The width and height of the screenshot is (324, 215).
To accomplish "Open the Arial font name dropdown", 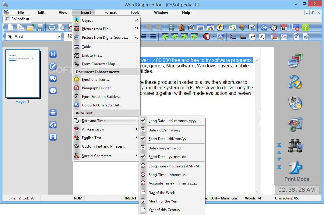I will [x=59, y=37].
